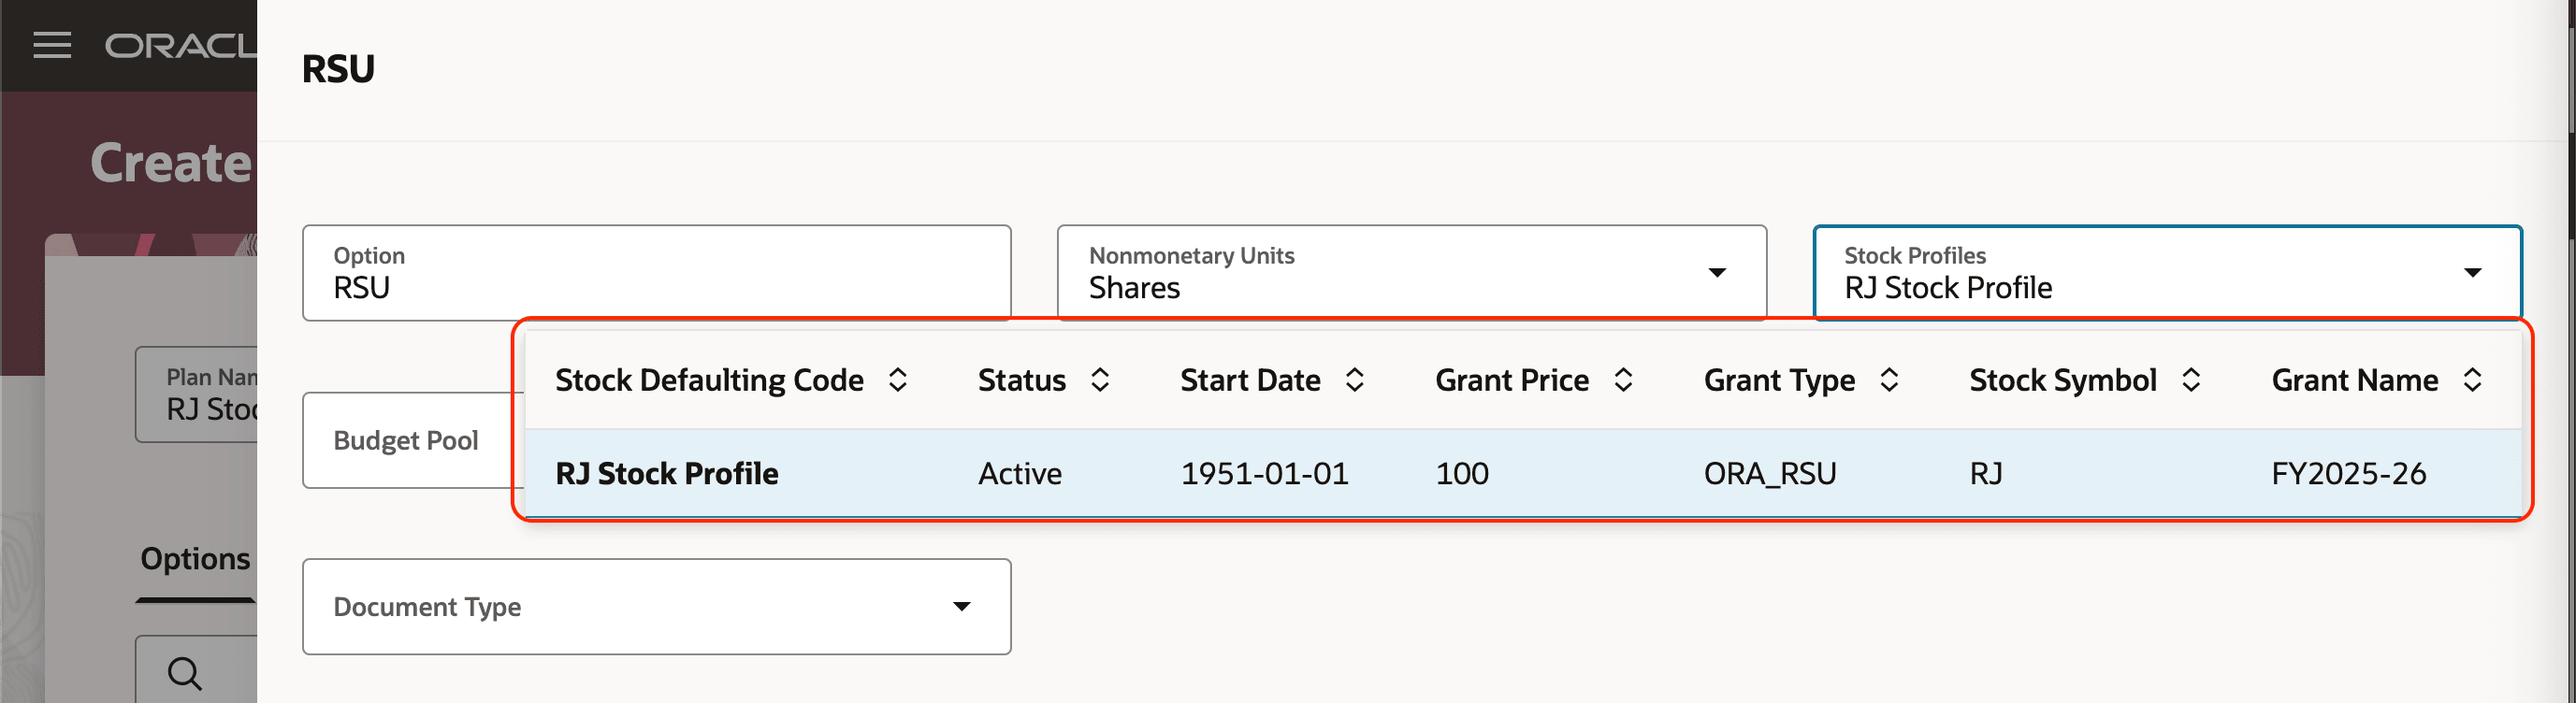Image resolution: width=2576 pixels, height=703 pixels.
Task: Sort the Stock Symbol column
Action: point(2190,380)
